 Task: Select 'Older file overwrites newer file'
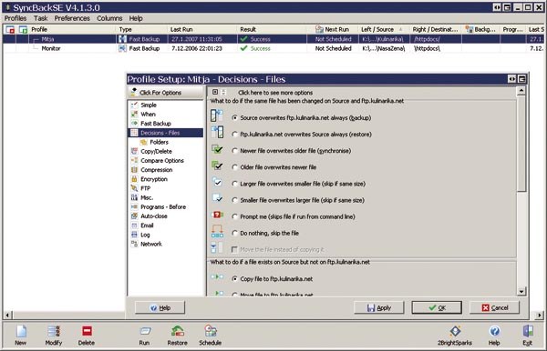tap(235, 167)
